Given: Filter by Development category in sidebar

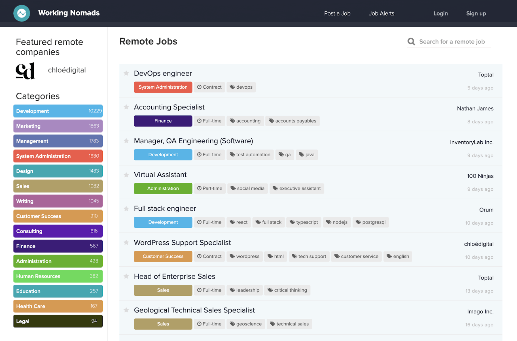Looking at the screenshot, I should pyautogui.click(x=58, y=111).
